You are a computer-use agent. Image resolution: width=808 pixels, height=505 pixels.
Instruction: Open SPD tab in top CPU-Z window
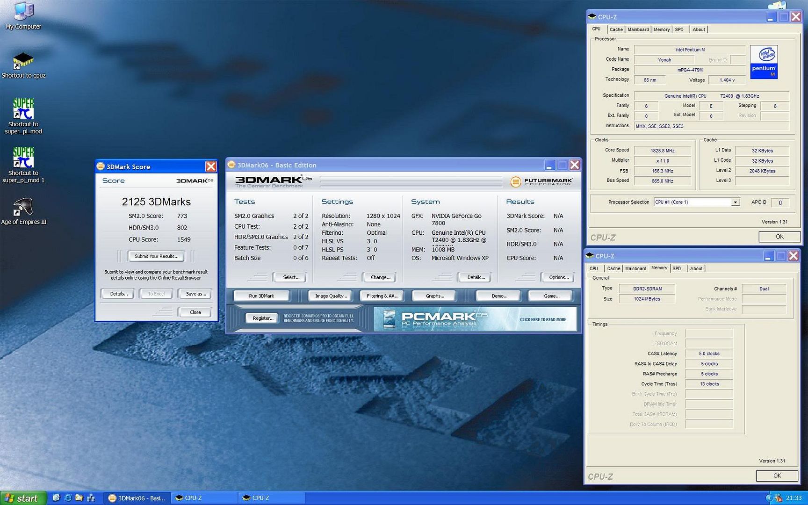pos(679,29)
